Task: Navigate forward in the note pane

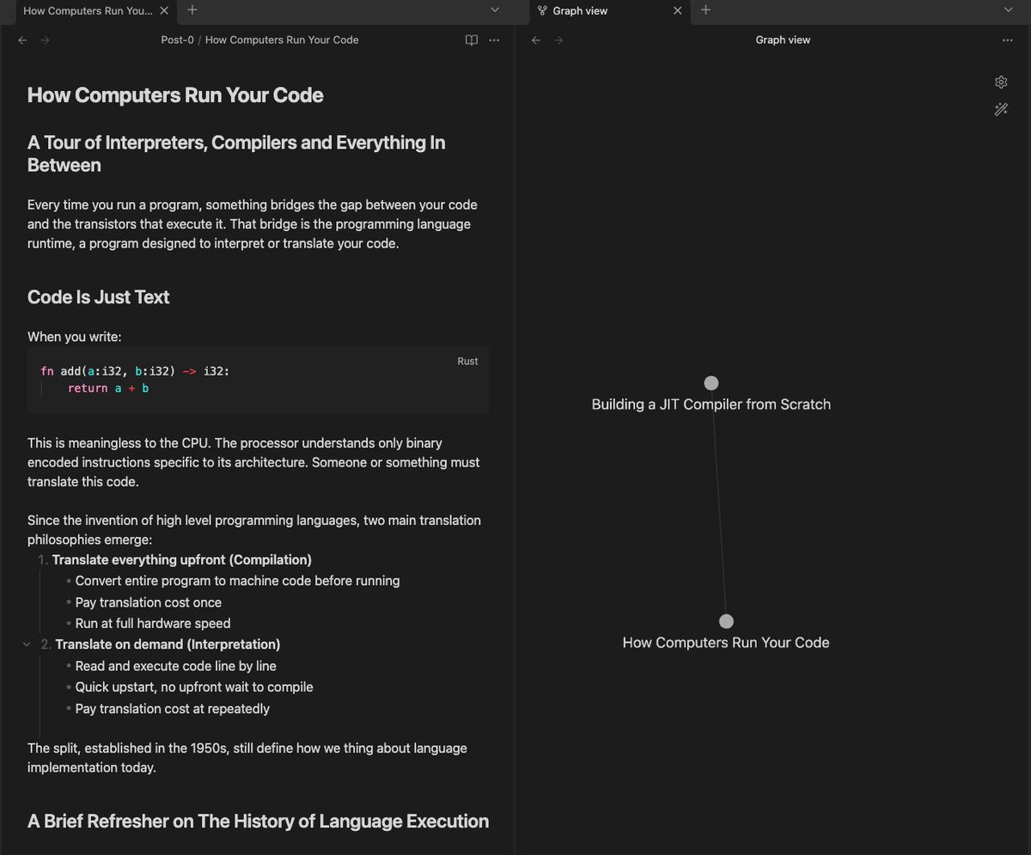Action: pyautogui.click(x=45, y=40)
